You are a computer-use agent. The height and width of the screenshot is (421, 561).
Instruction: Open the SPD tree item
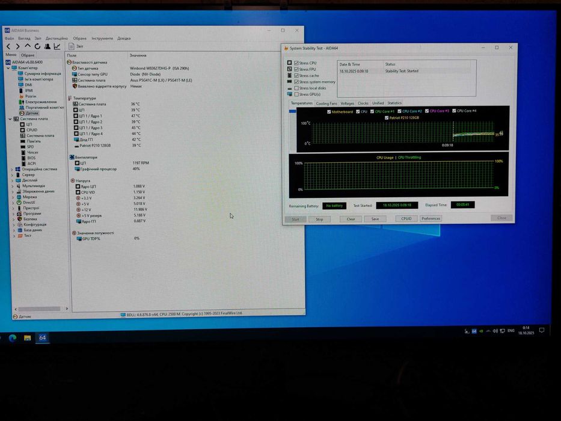[27, 147]
